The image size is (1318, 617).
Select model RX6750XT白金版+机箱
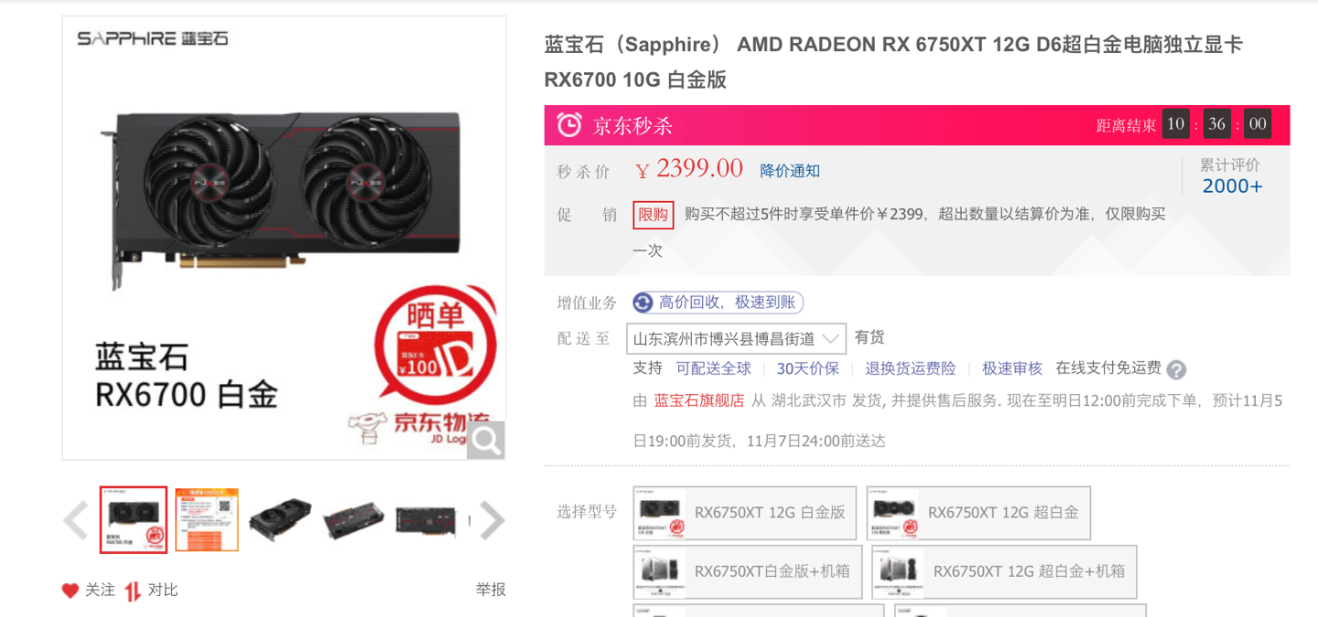[748, 572]
